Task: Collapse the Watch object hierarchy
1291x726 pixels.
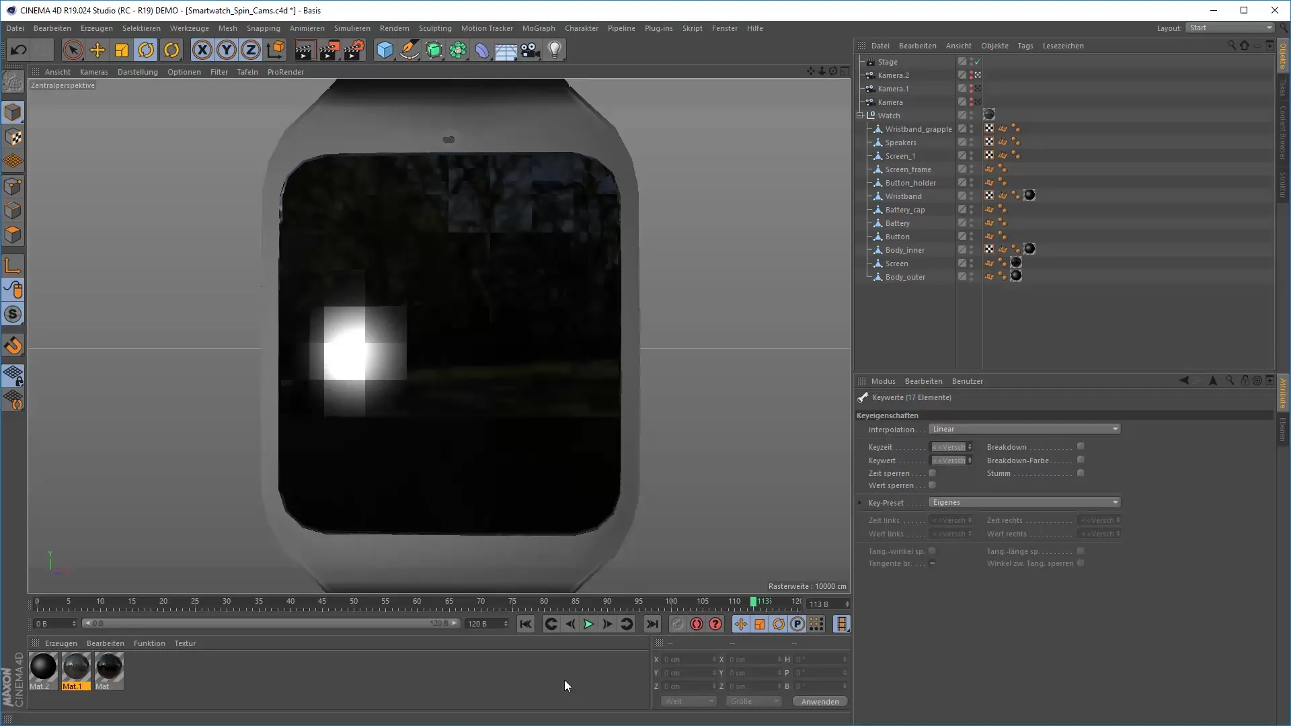Action: pyautogui.click(x=860, y=116)
